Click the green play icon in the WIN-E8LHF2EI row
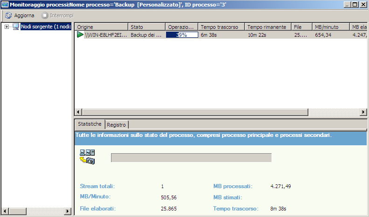369x217 pixels. point(80,35)
